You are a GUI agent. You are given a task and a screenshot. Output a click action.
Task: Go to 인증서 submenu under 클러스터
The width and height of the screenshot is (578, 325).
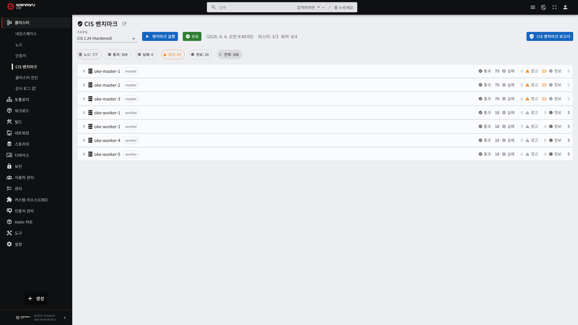tap(21, 56)
